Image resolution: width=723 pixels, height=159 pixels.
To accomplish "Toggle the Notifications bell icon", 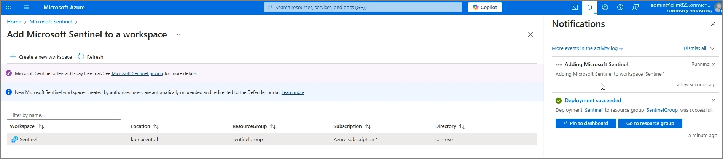I will tap(590, 7).
